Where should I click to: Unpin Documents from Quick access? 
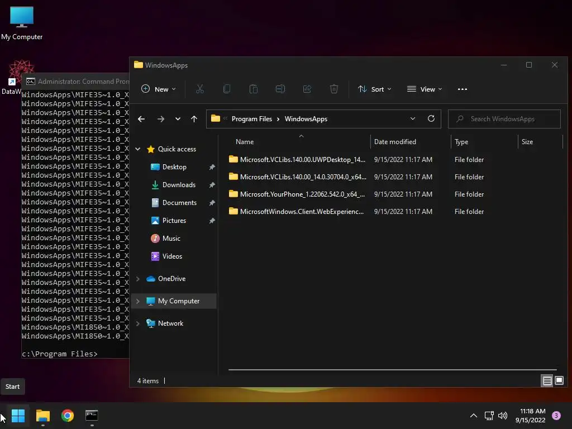coord(212,203)
